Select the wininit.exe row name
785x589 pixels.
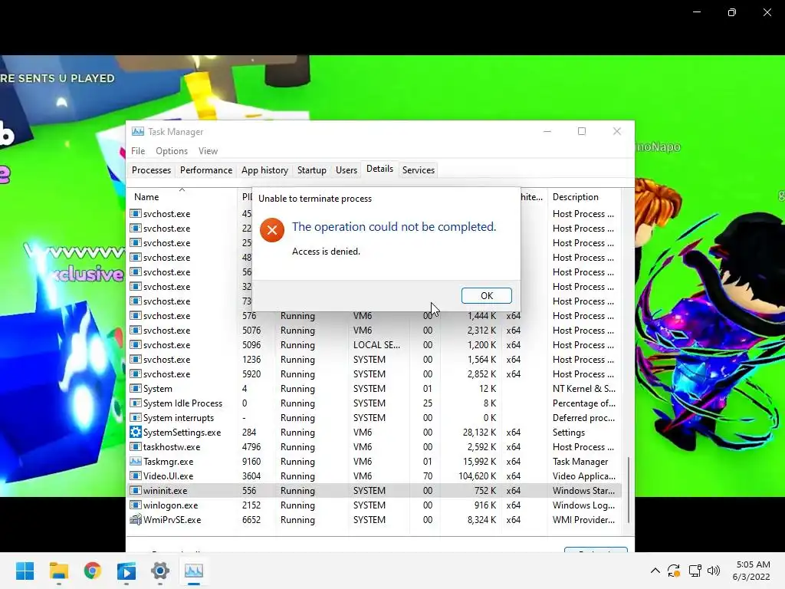click(166, 491)
